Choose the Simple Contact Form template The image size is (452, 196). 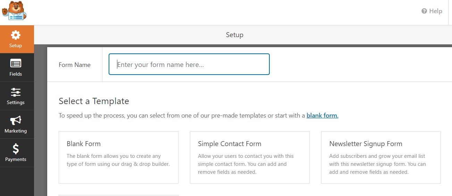(250, 157)
